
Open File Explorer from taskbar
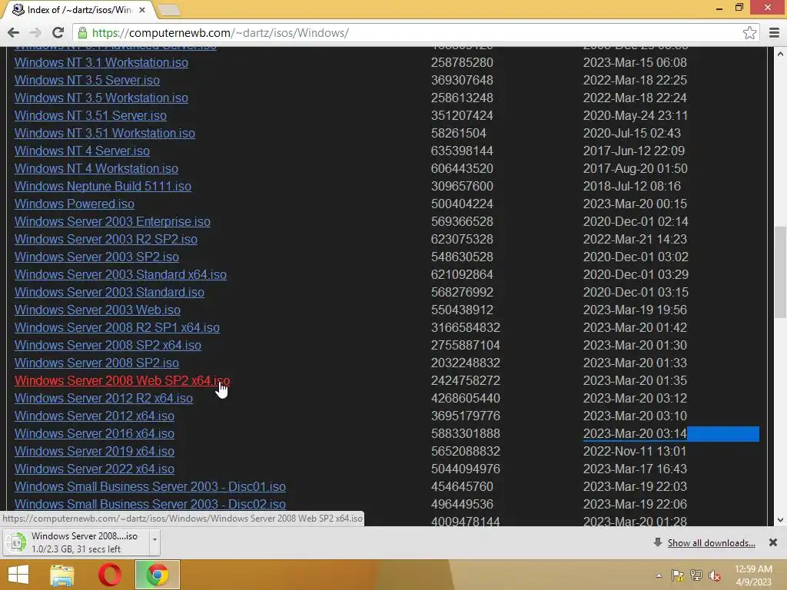pos(62,575)
